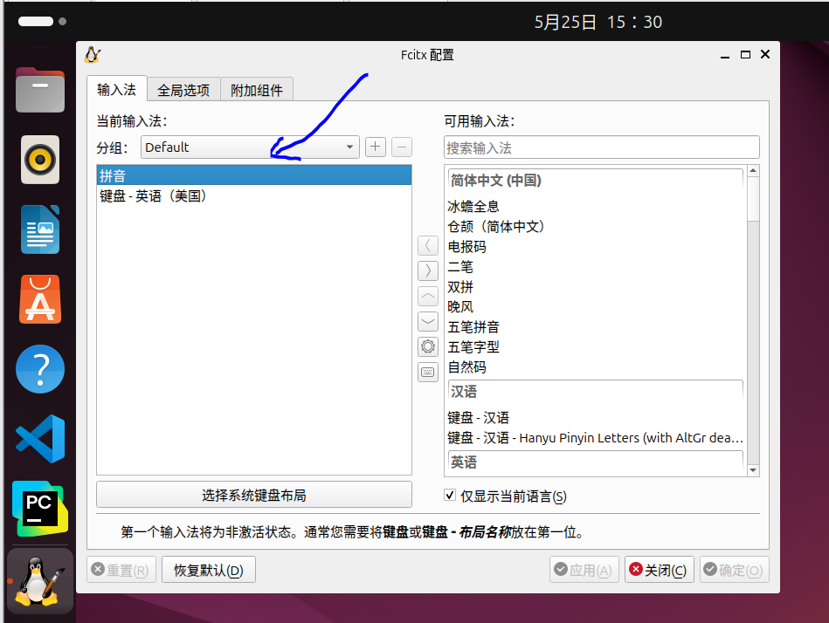This screenshot has height=623, width=829.
Task: Click the 选择系统键盘布局 button
Action: [254, 495]
